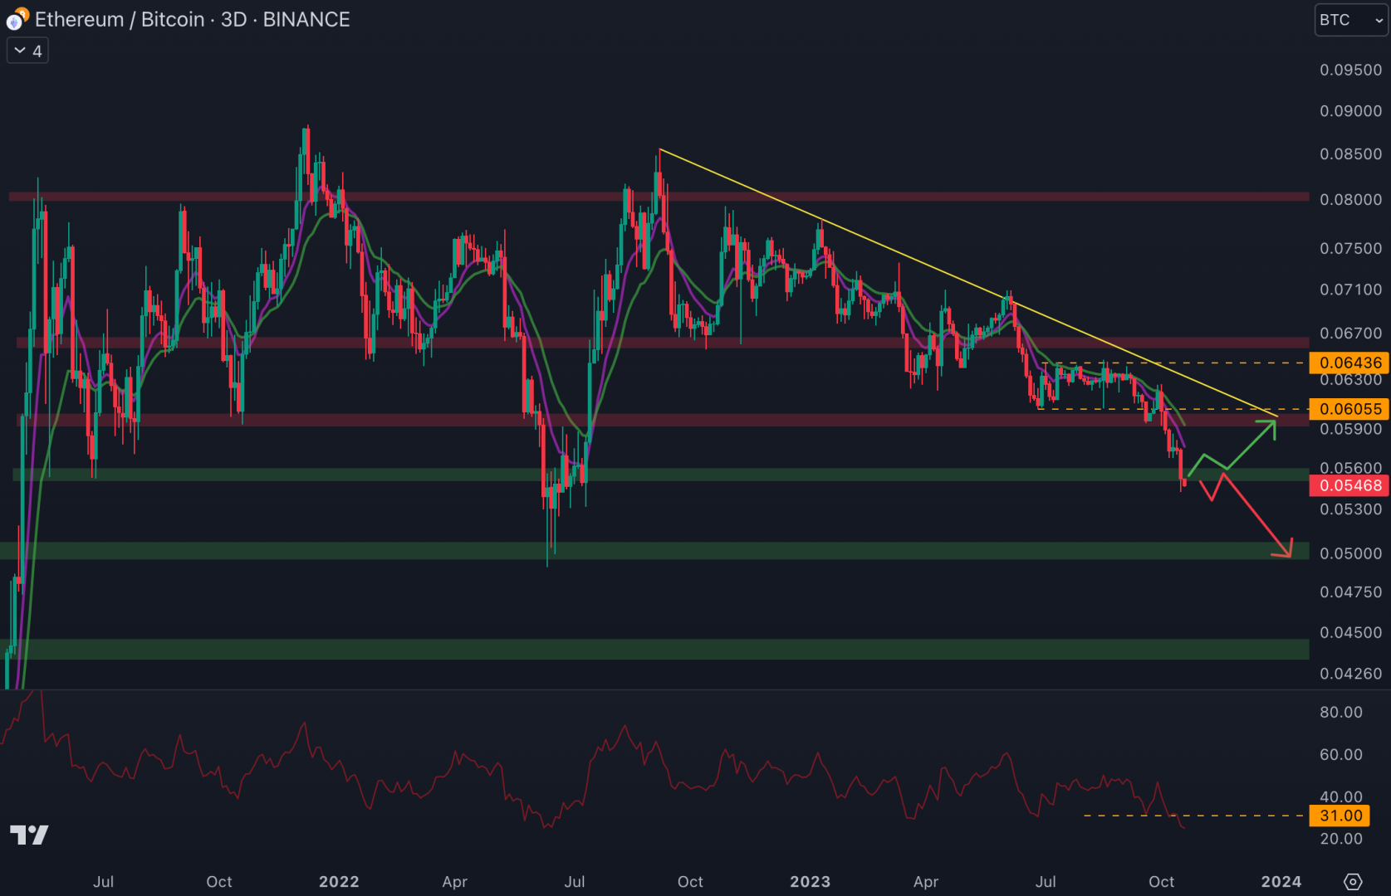The width and height of the screenshot is (1391, 896).
Task: Click the RSI 80.00 scale value
Action: tap(1341, 713)
